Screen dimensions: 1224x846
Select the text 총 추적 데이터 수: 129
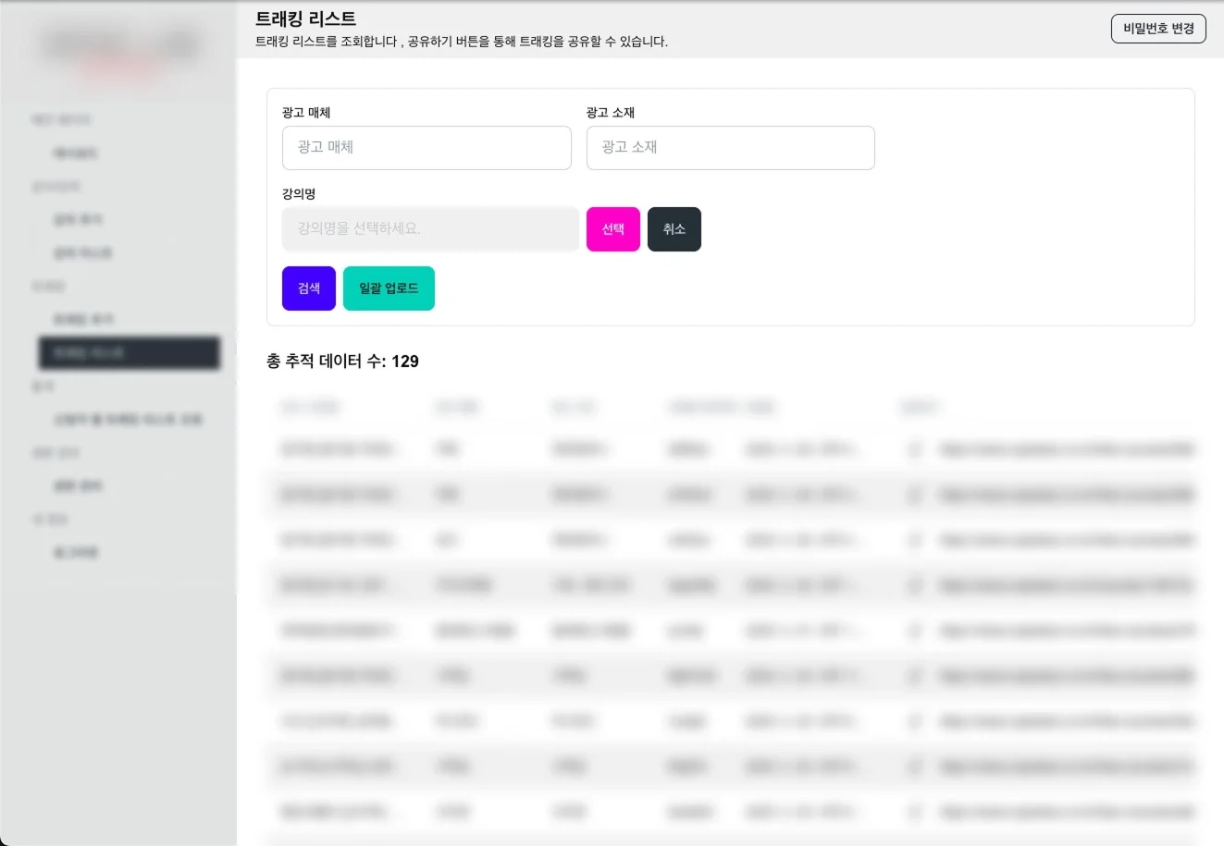coord(342,362)
